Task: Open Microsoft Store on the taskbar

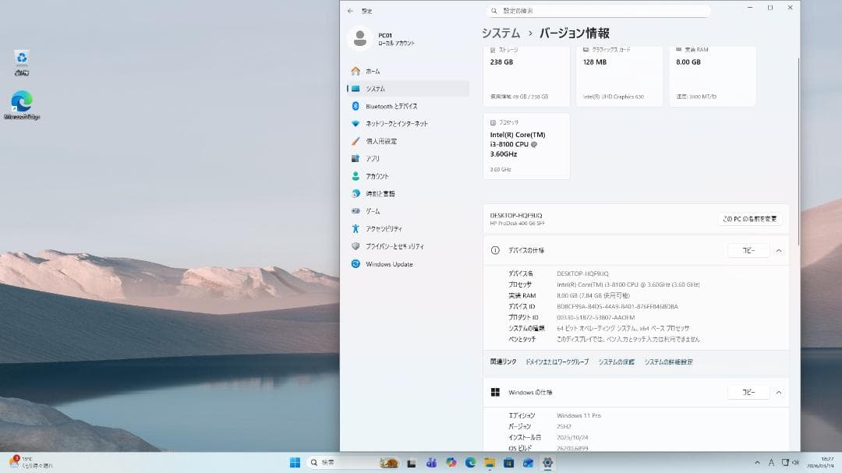Action: pos(509,463)
